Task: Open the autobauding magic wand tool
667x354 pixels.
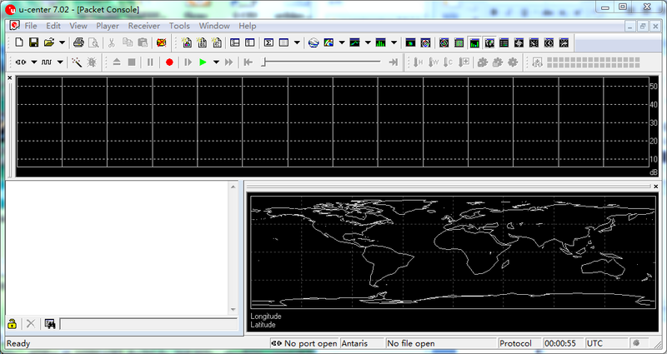Action: tap(77, 62)
